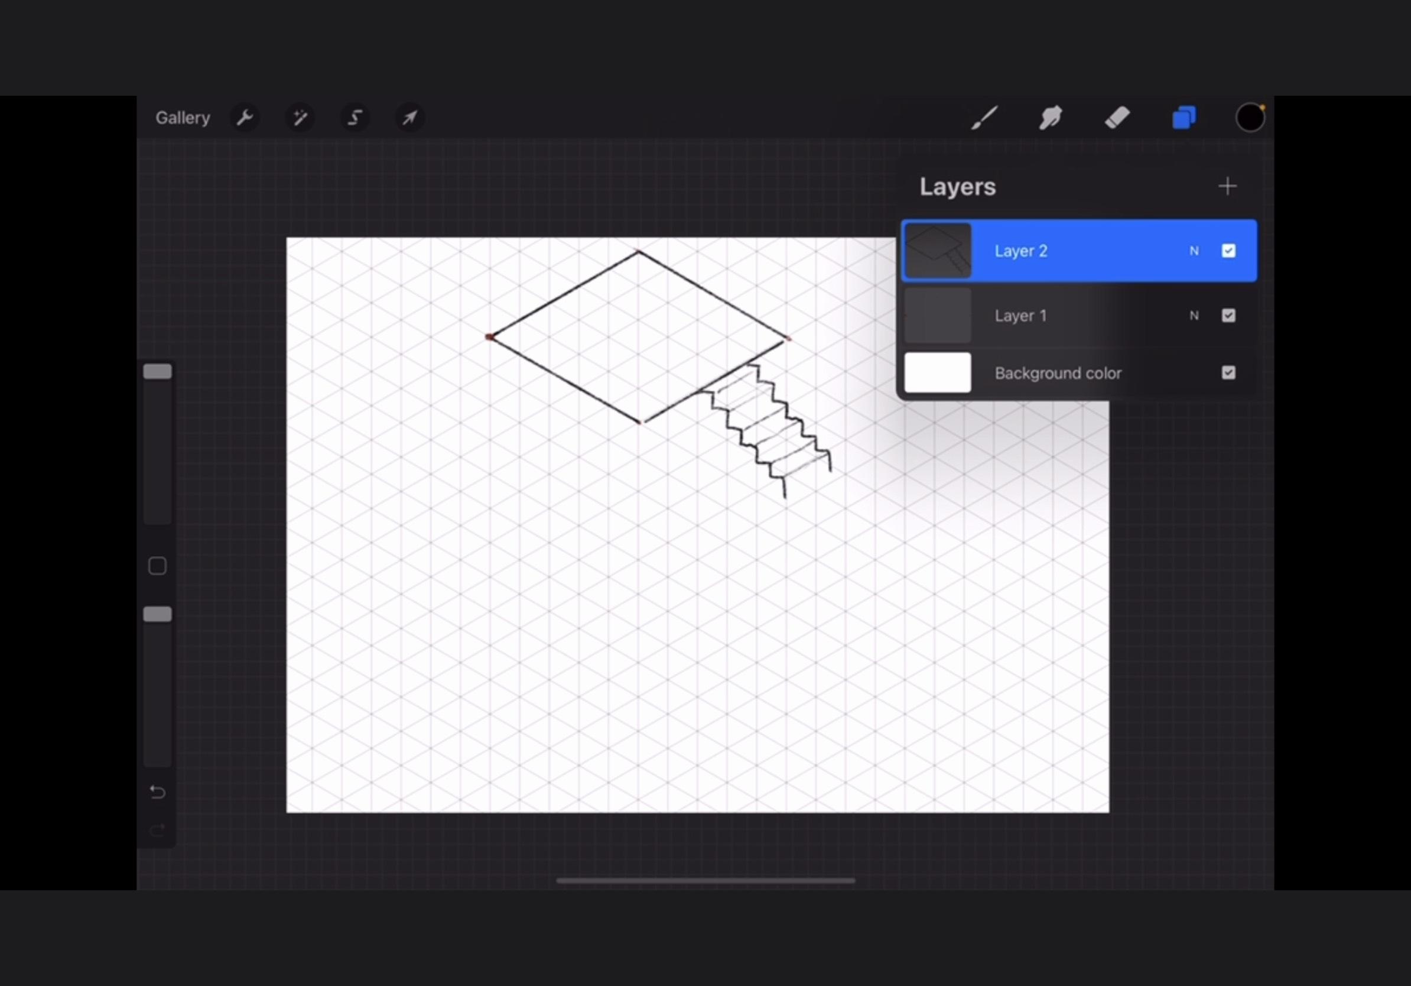1411x986 pixels.
Task: Uncheck the Background color visibility box
Action: (1228, 372)
